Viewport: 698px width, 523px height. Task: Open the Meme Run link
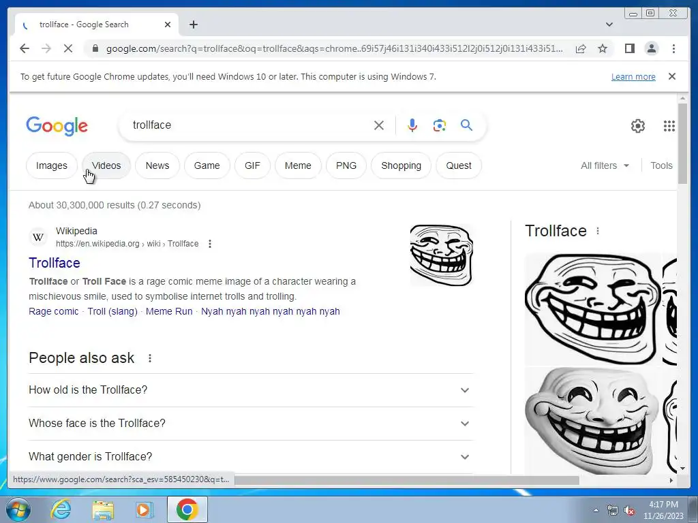(x=169, y=311)
